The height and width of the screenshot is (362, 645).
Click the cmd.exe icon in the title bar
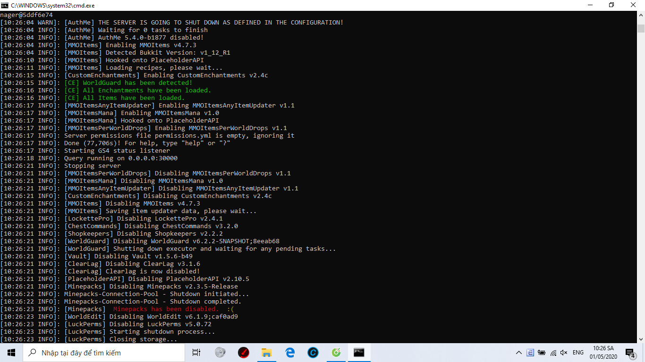pyautogui.click(x=5, y=5)
